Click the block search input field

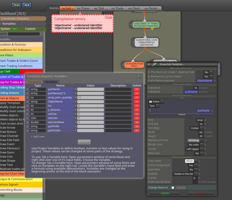24,34
